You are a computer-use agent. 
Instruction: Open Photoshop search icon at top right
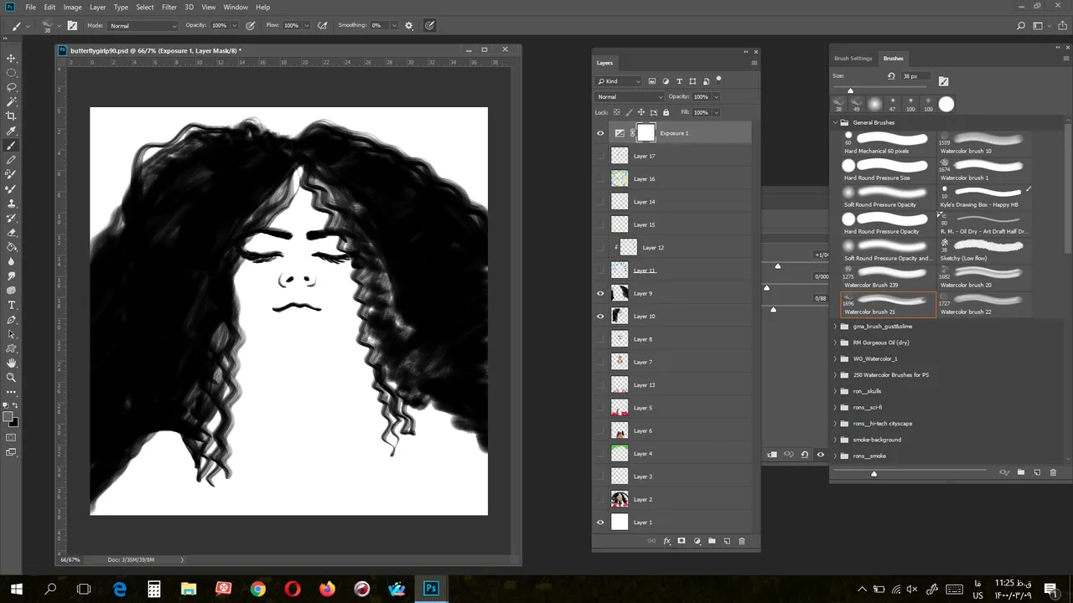[1020, 25]
